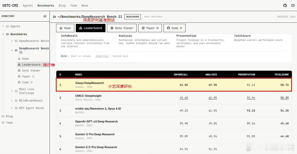Select Wiki Live Challenge in directory
Viewport: 297px width, 154px height.
click(x=27, y=91)
